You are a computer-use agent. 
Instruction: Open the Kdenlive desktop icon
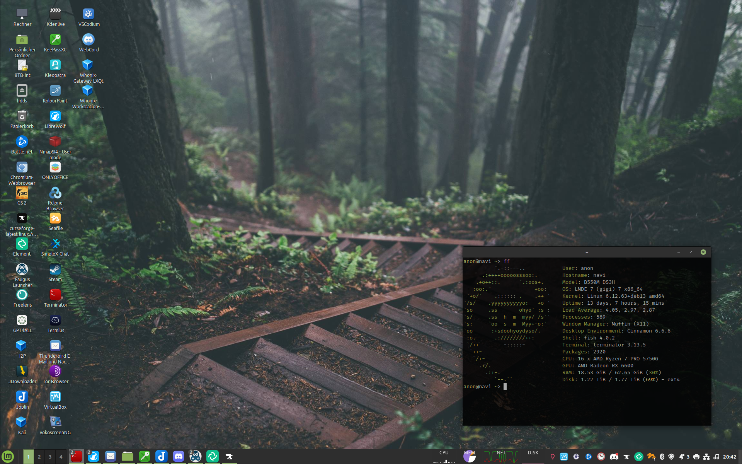[x=55, y=14]
